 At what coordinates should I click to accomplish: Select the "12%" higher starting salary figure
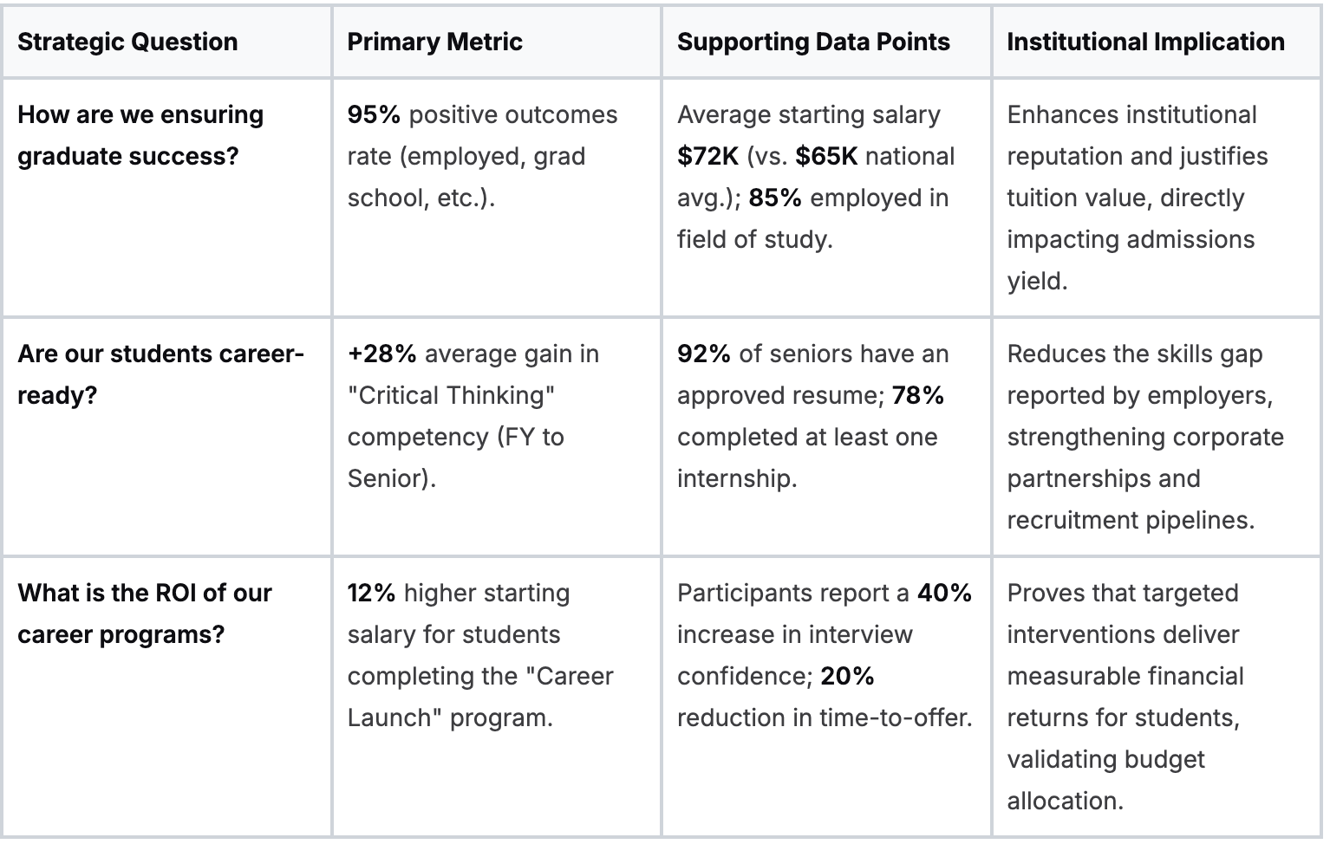[371, 594]
